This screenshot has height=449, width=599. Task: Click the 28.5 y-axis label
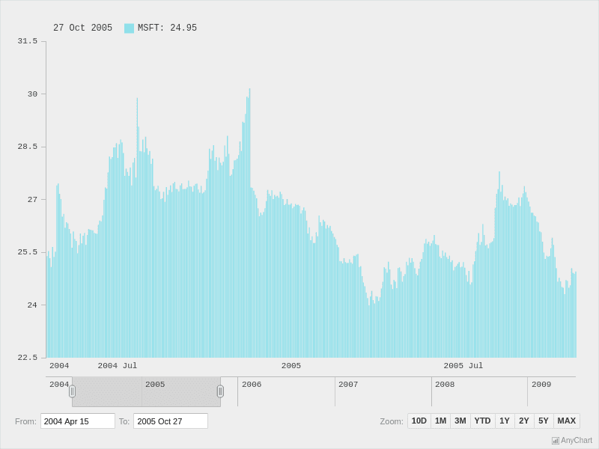pos(28,147)
